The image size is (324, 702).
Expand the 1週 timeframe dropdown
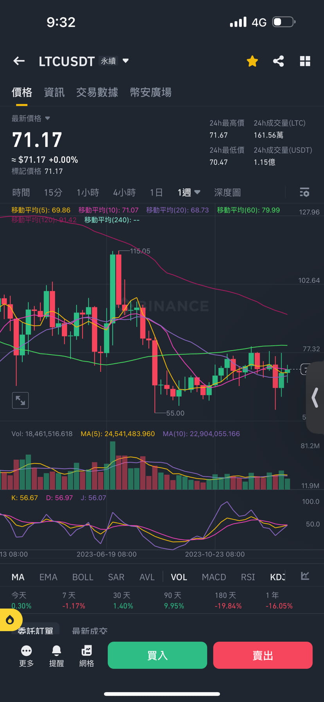[189, 192]
